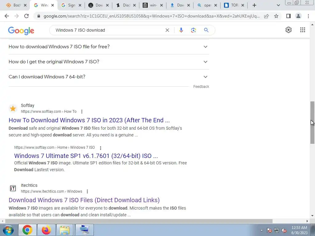The height and width of the screenshot is (236, 315).
Task: Open 'Download Windows 7 ISO Files' link
Action: (84, 200)
